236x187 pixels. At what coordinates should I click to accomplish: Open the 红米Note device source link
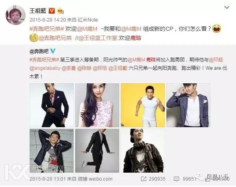(x=88, y=20)
